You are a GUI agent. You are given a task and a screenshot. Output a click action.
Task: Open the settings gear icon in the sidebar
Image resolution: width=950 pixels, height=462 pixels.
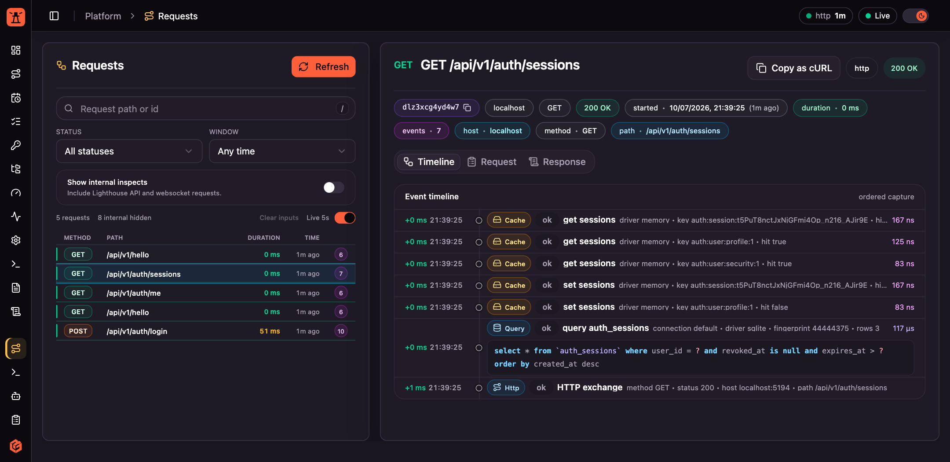(16, 240)
